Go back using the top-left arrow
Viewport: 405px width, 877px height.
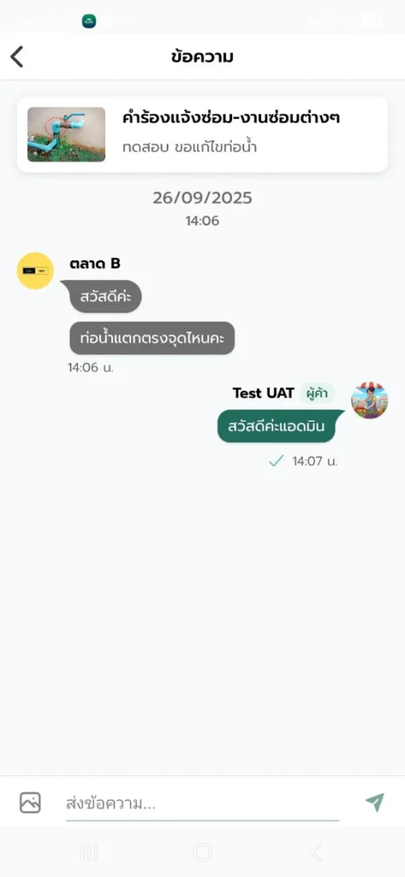point(17,57)
